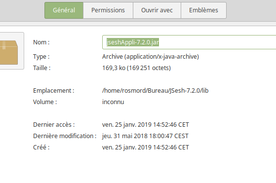Image resolution: width=276 pixels, height=183 pixels.
Task: Click the Créé date value
Action: [x=145, y=147]
